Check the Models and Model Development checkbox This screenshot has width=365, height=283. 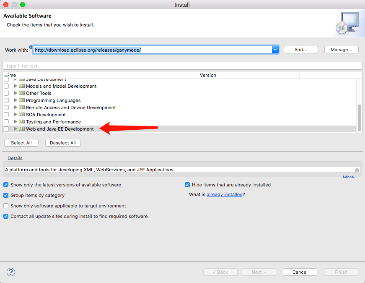[x=6, y=86]
